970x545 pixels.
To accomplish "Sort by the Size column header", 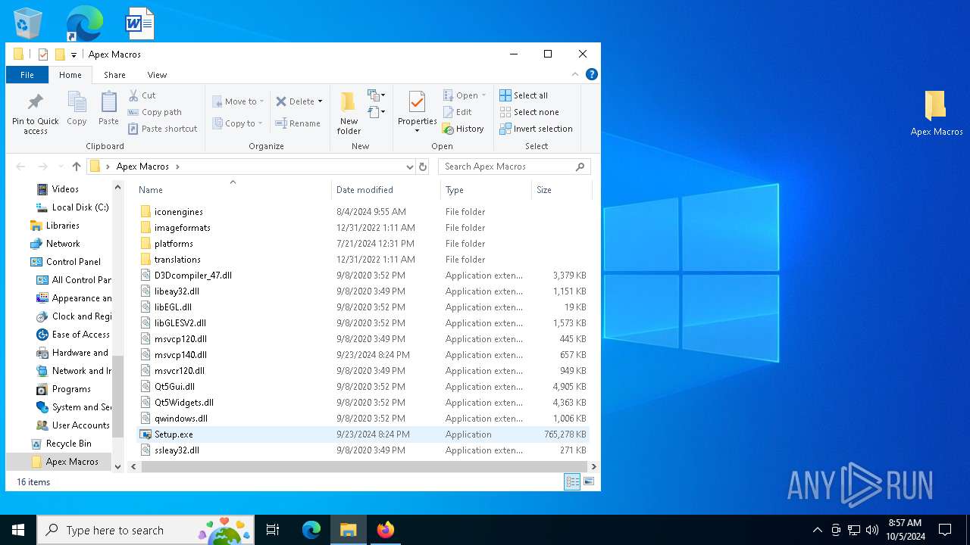I will coord(562,190).
